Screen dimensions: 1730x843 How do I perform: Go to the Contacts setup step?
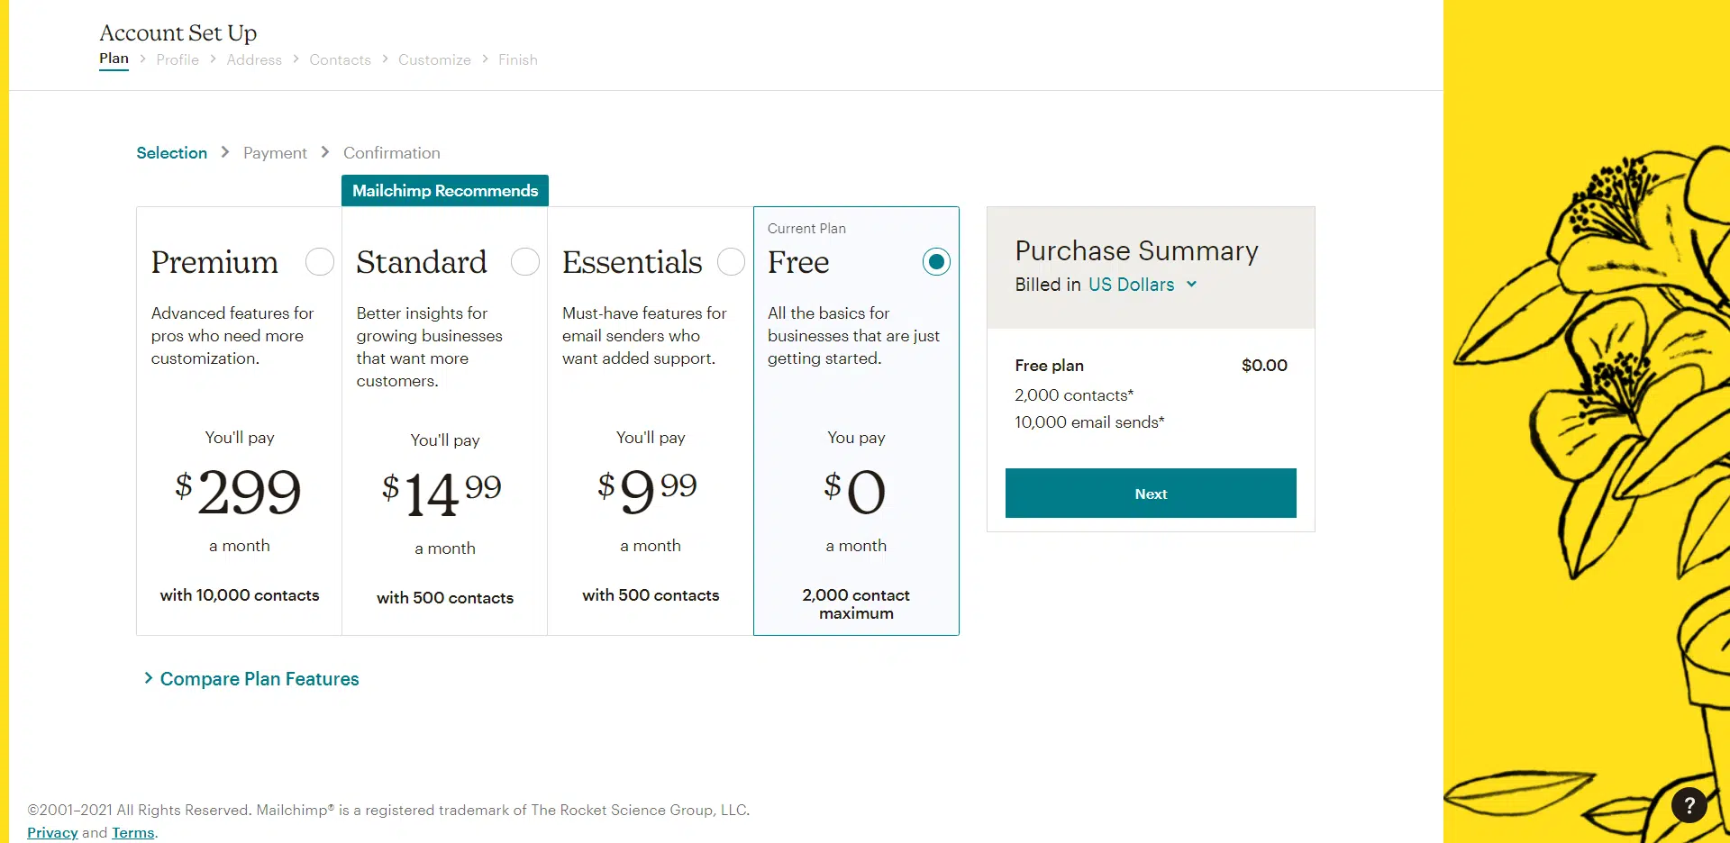tap(340, 59)
